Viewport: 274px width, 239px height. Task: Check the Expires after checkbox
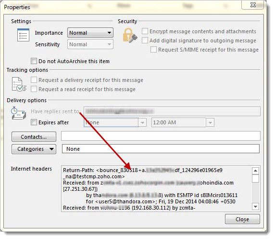34,122
